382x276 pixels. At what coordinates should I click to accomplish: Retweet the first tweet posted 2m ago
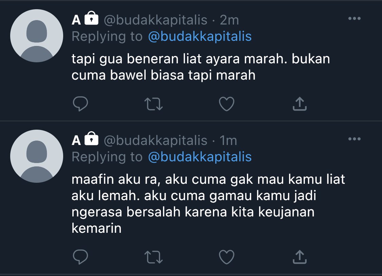pyautogui.click(x=153, y=104)
